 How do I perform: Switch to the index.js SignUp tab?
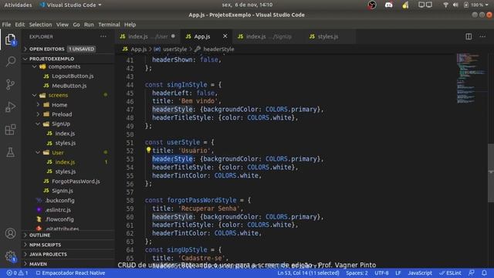point(268,36)
